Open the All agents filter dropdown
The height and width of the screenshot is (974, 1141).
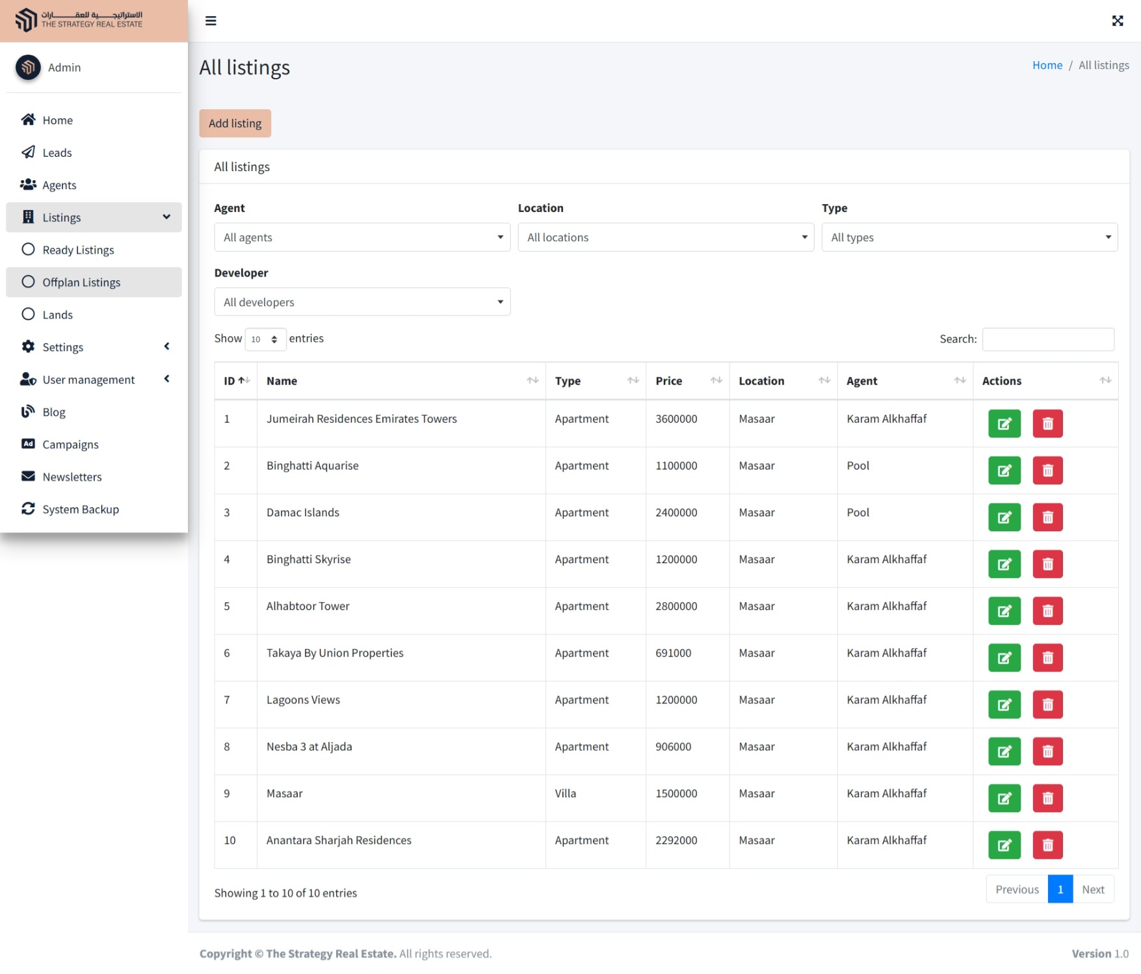pos(362,237)
